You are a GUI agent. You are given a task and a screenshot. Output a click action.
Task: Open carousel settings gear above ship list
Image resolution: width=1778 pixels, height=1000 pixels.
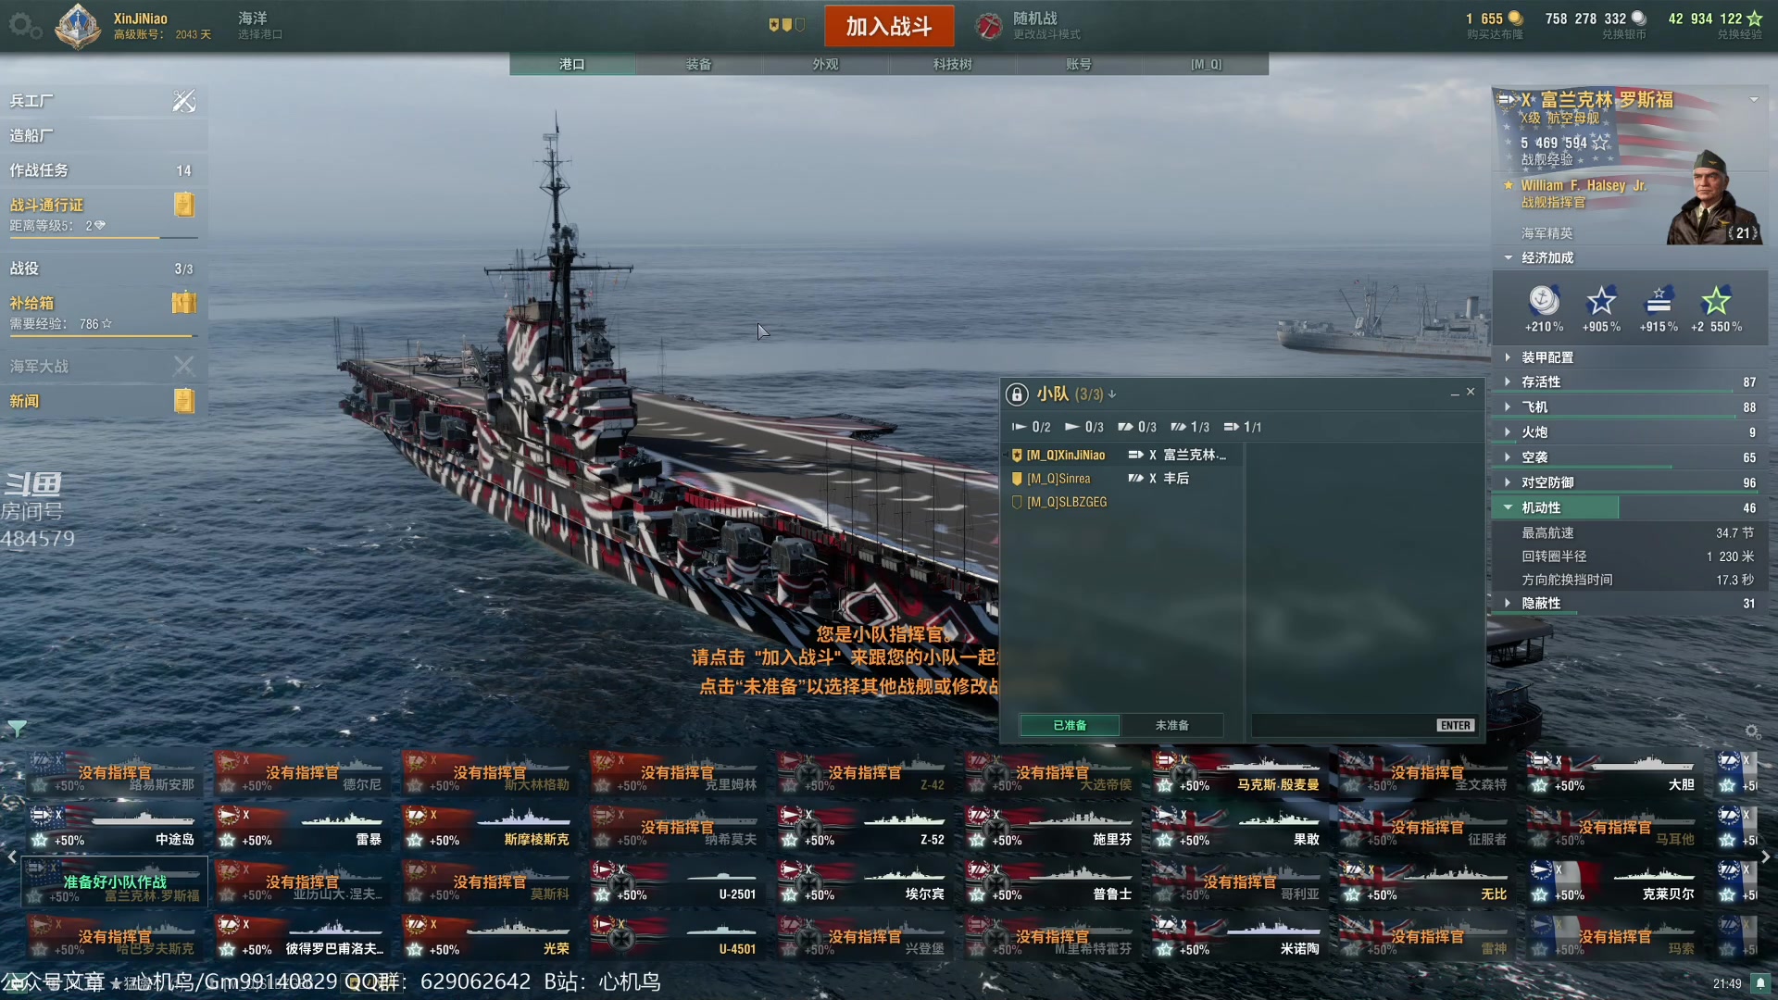click(1752, 731)
